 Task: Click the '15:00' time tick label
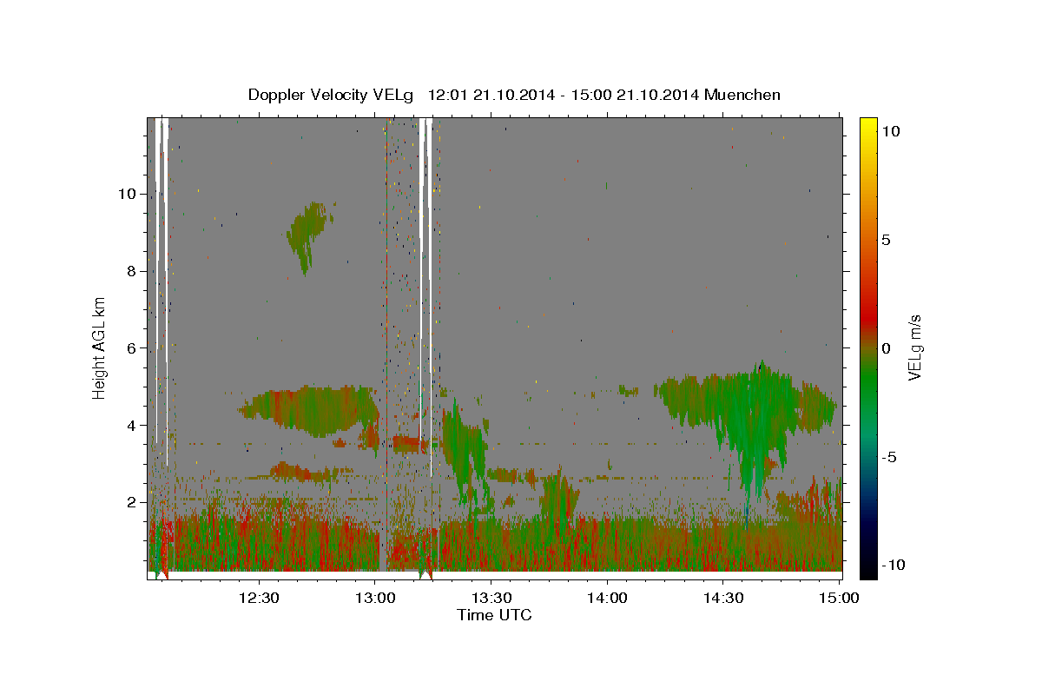840,598
